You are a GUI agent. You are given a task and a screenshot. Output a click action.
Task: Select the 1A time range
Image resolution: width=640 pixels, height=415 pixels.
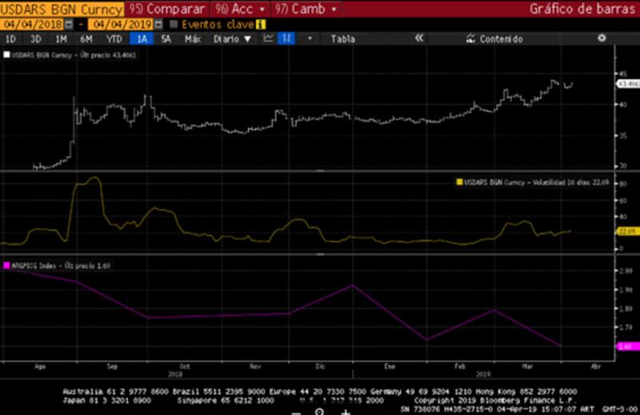coord(142,38)
